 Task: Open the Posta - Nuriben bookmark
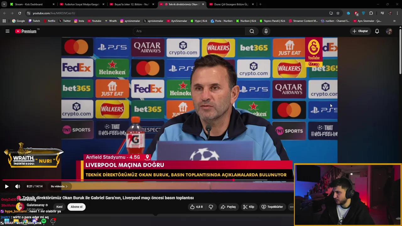(221, 21)
